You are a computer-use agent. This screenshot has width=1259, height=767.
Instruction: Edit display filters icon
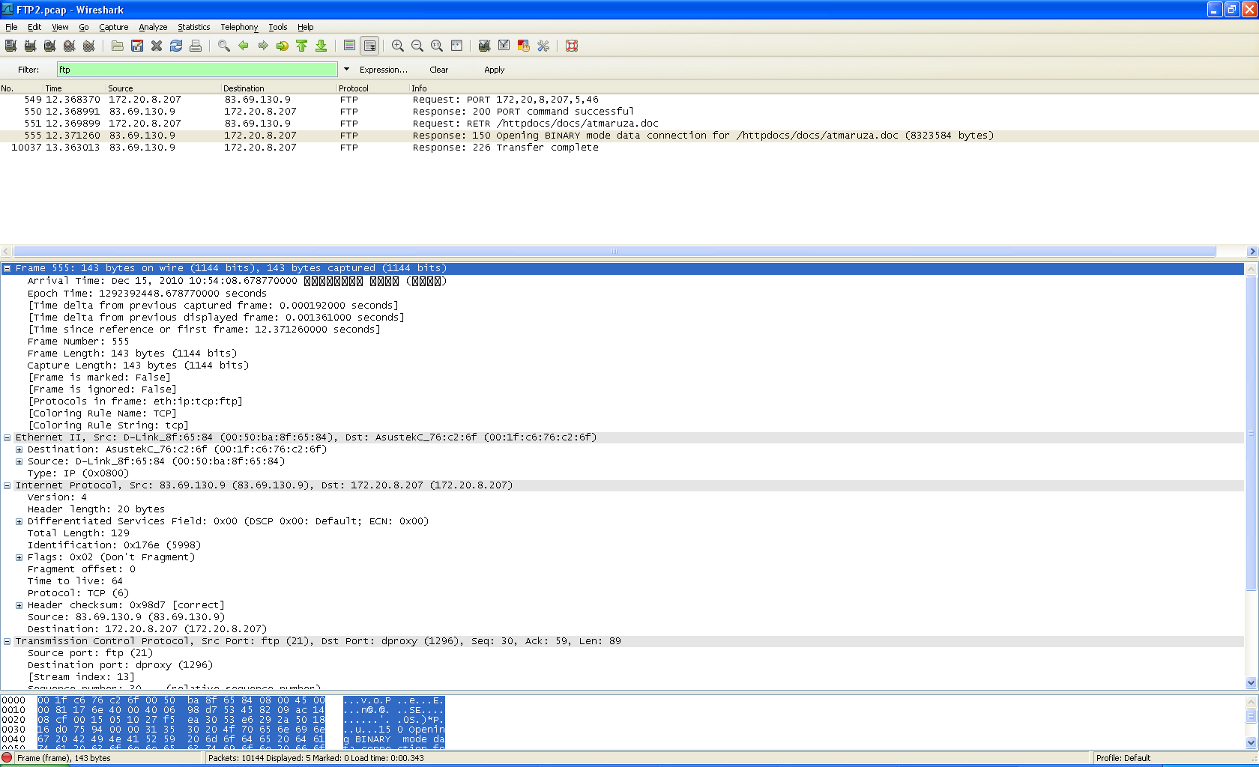pyautogui.click(x=504, y=46)
